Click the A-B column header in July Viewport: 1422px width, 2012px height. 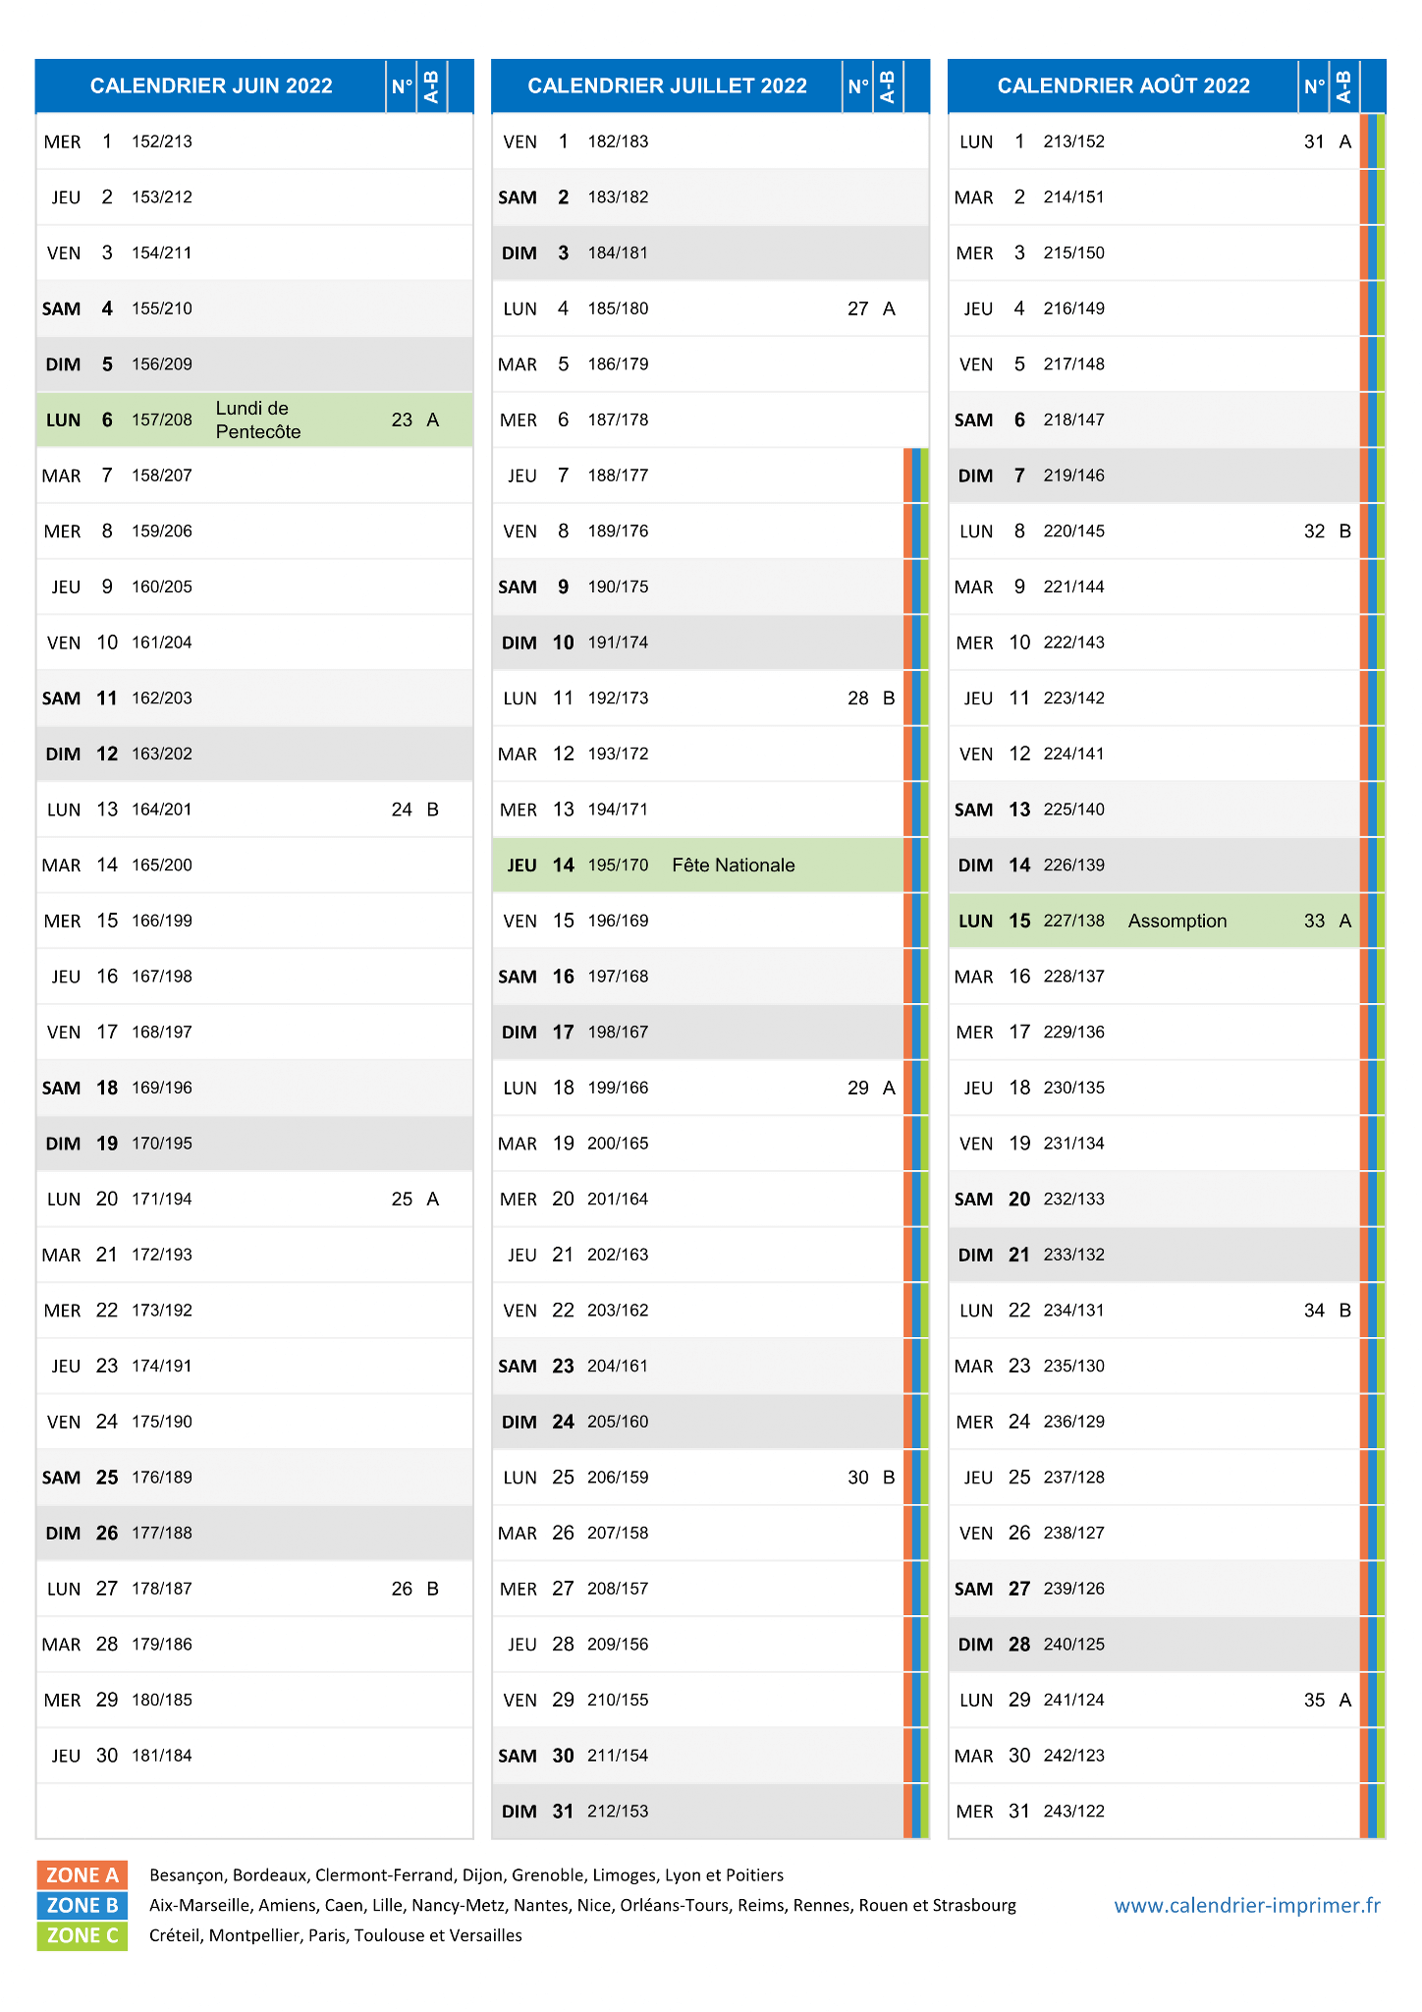887,86
